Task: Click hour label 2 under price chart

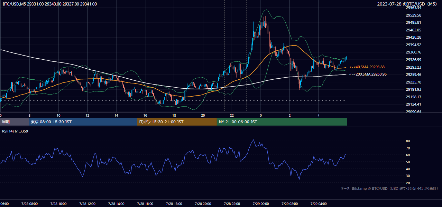Action: point(290,116)
